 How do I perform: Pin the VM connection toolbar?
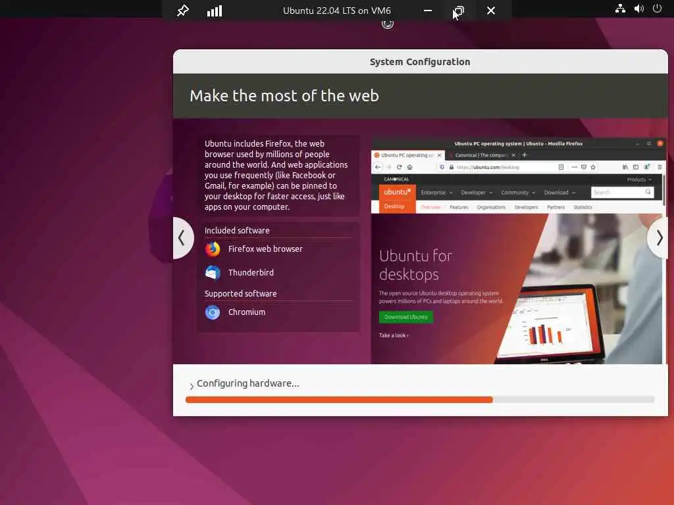coord(183,11)
